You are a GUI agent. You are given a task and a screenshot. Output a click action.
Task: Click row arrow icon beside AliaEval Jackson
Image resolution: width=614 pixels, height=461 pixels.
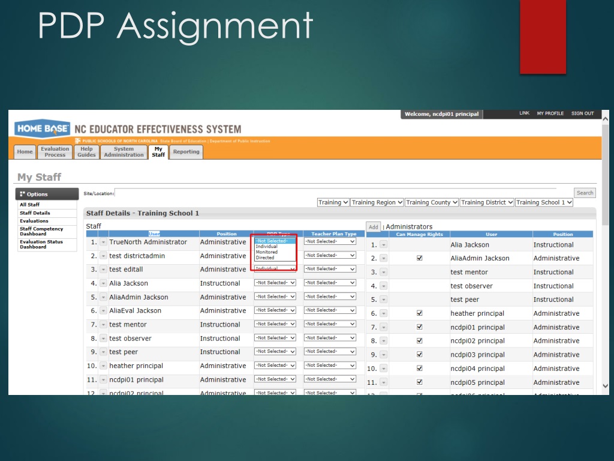tap(103, 311)
